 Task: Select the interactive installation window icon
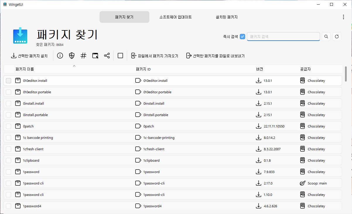(x=95, y=56)
